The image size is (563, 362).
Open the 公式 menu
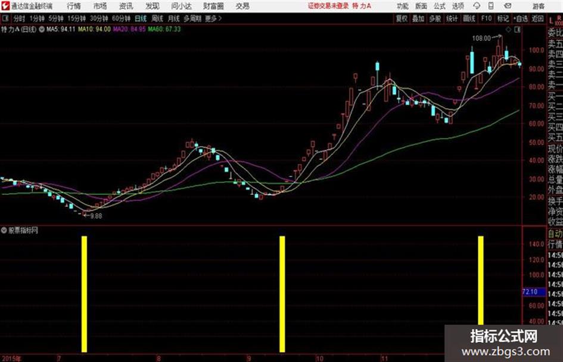click(x=440, y=6)
